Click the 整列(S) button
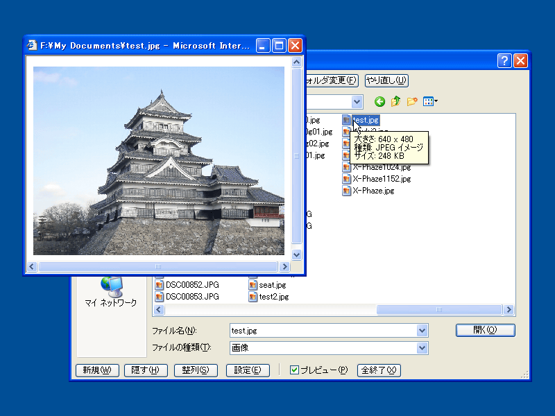This screenshot has height=416, width=555. tap(196, 370)
